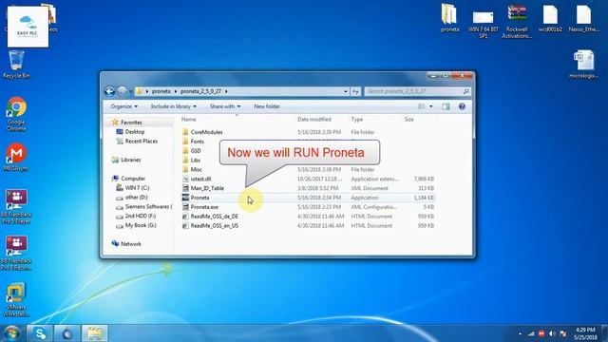This screenshot has height=342, width=608.
Task: Open Windows Explorer taskbar icon
Action: point(95,333)
